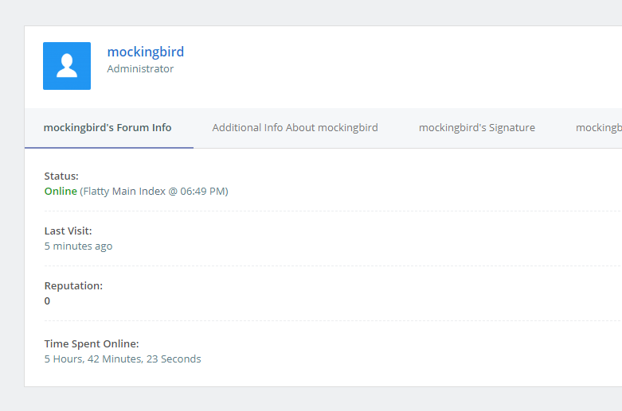Open the mockingbird username link
Image resolution: width=622 pixels, height=411 pixels.
(x=145, y=52)
